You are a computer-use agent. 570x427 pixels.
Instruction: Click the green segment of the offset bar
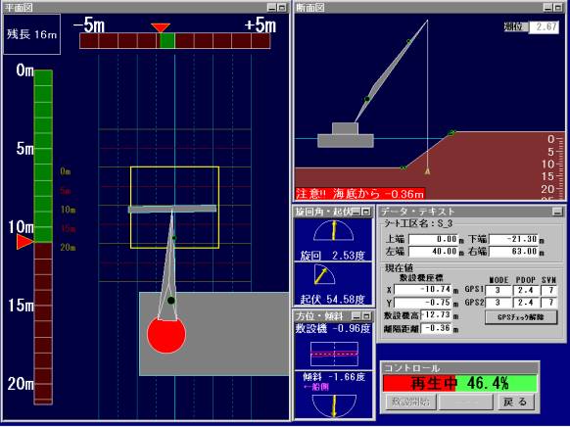click(167, 40)
